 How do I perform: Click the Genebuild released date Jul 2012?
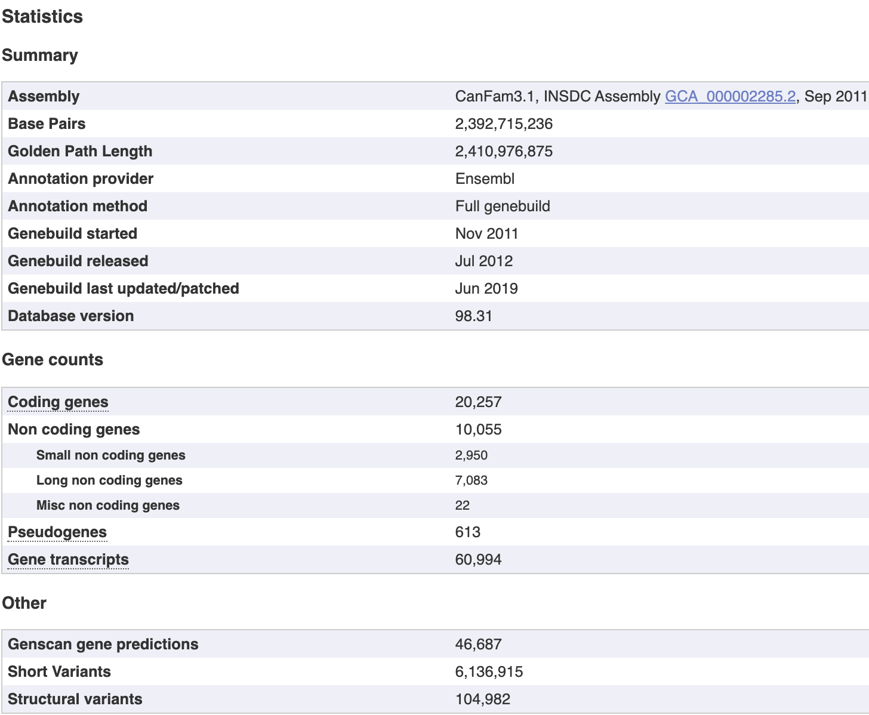tap(484, 261)
